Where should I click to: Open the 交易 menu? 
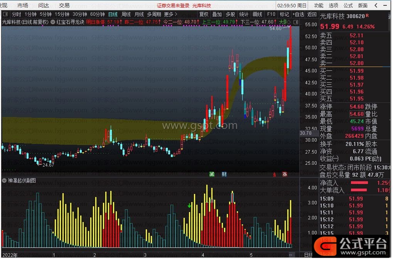pyautogui.click(x=64, y=5)
